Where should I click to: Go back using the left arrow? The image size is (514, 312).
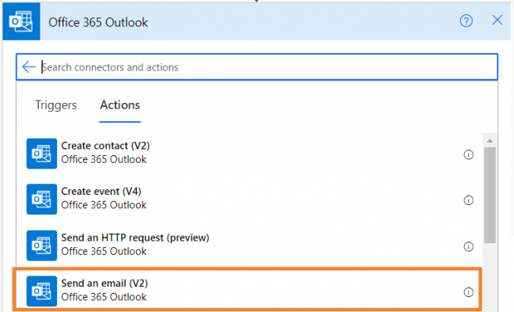click(28, 67)
